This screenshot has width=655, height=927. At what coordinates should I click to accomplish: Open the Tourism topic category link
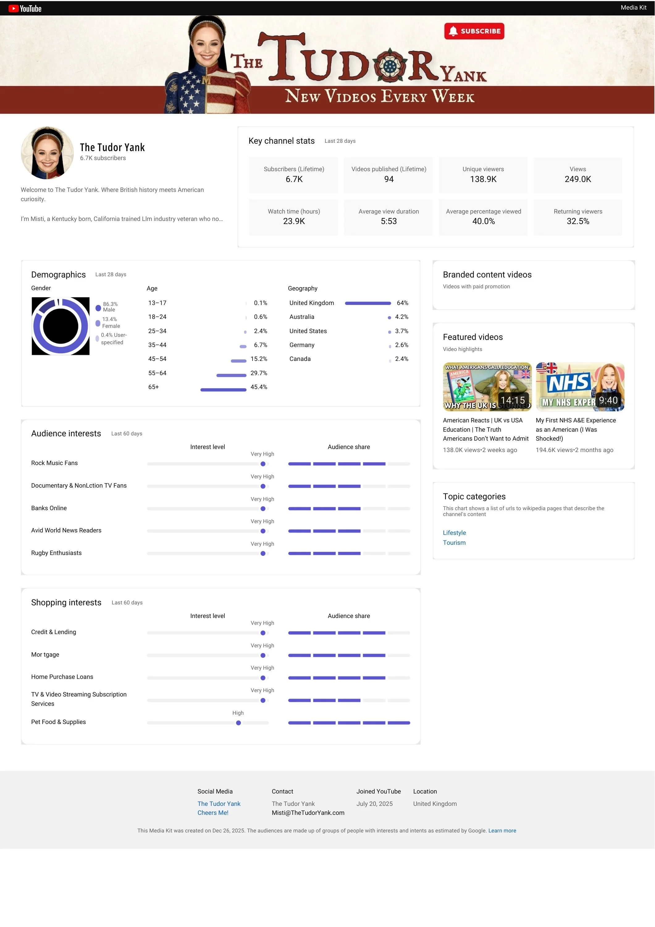coord(454,543)
